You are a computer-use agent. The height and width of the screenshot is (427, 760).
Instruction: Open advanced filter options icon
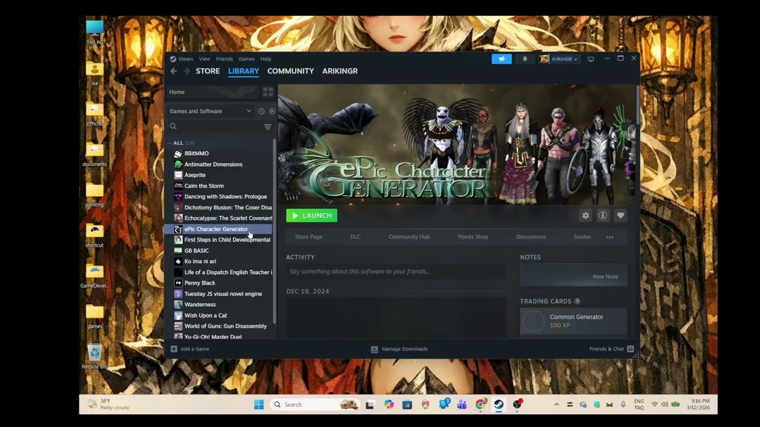pyautogui.click(x=268, y=126)
